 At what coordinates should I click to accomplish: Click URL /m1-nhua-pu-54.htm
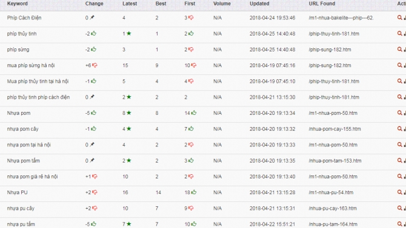[x=331, y=192]
